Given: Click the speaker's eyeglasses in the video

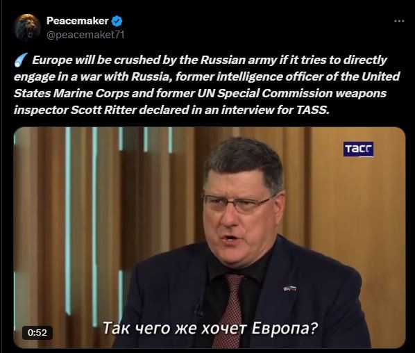Looking at the screenshot, I should tap(239, 203).
